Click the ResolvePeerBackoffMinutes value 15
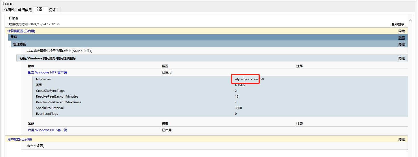Image resolution: width=418 pixels, height=157 pixels. (237, 96)
